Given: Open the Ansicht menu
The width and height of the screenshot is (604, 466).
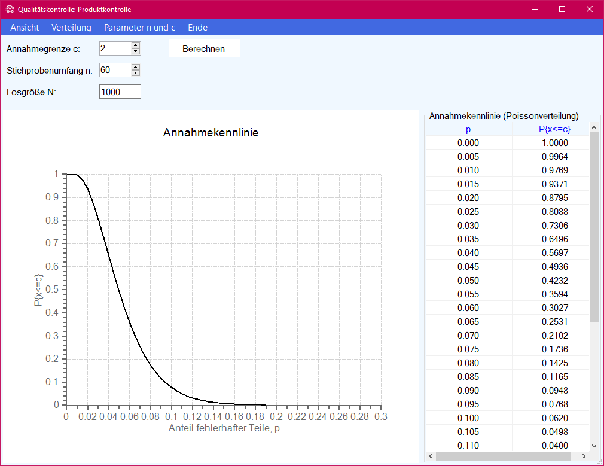Looking at the screenshot, I should click(25, 28).
